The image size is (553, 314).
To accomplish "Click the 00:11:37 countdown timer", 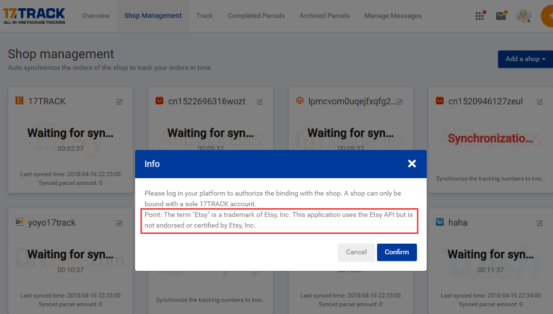I will [491, 270].
